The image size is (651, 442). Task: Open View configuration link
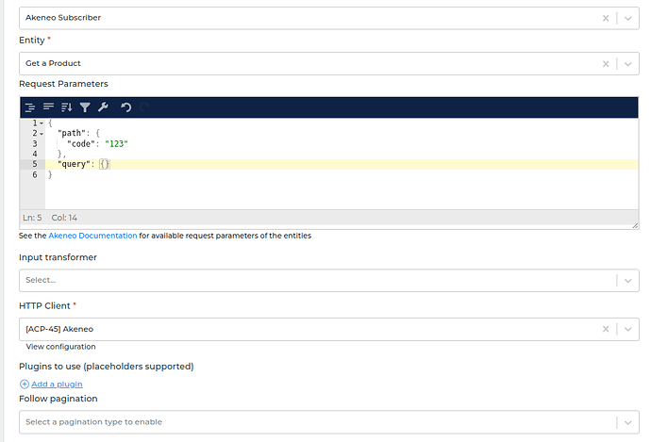coord(60,347)
